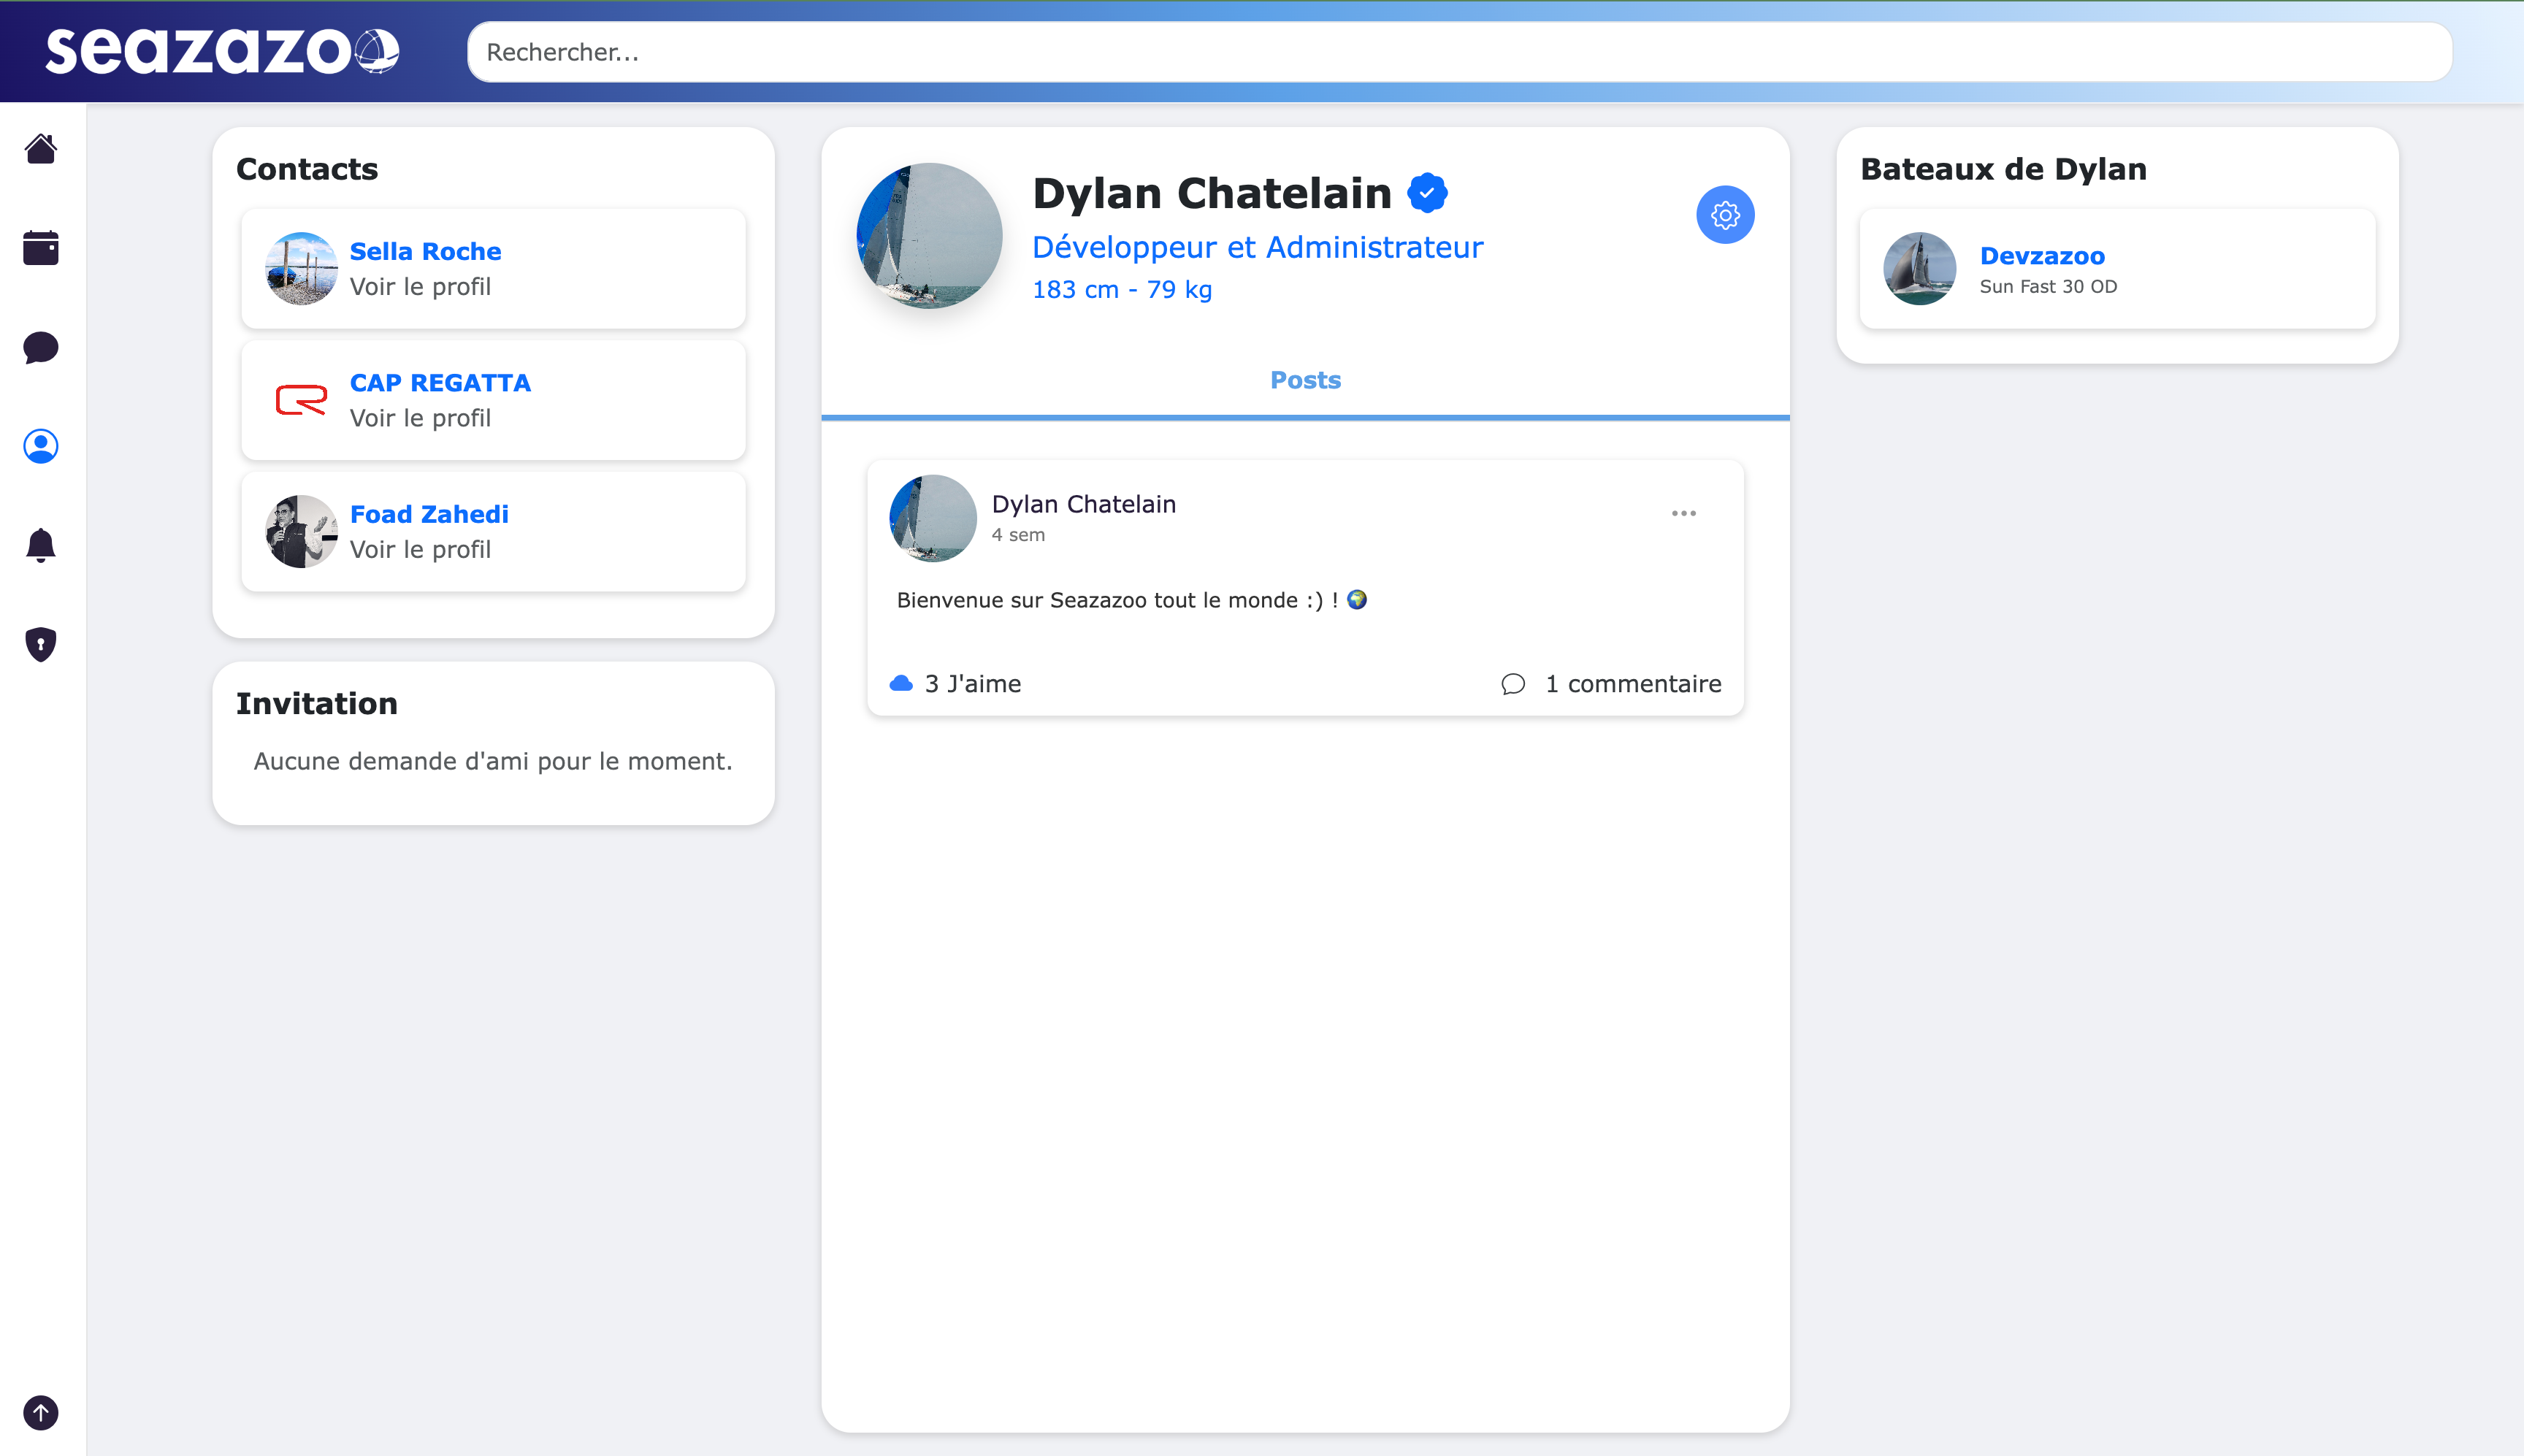
Task: Switch to the Posts tab
Action: (1305, 380)
